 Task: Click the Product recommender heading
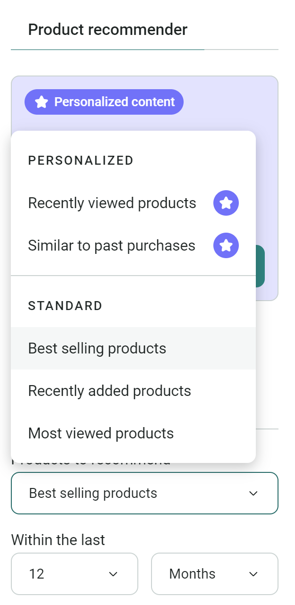107,29
